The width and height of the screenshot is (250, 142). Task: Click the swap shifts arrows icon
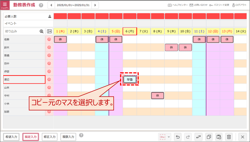coord(198,137)
